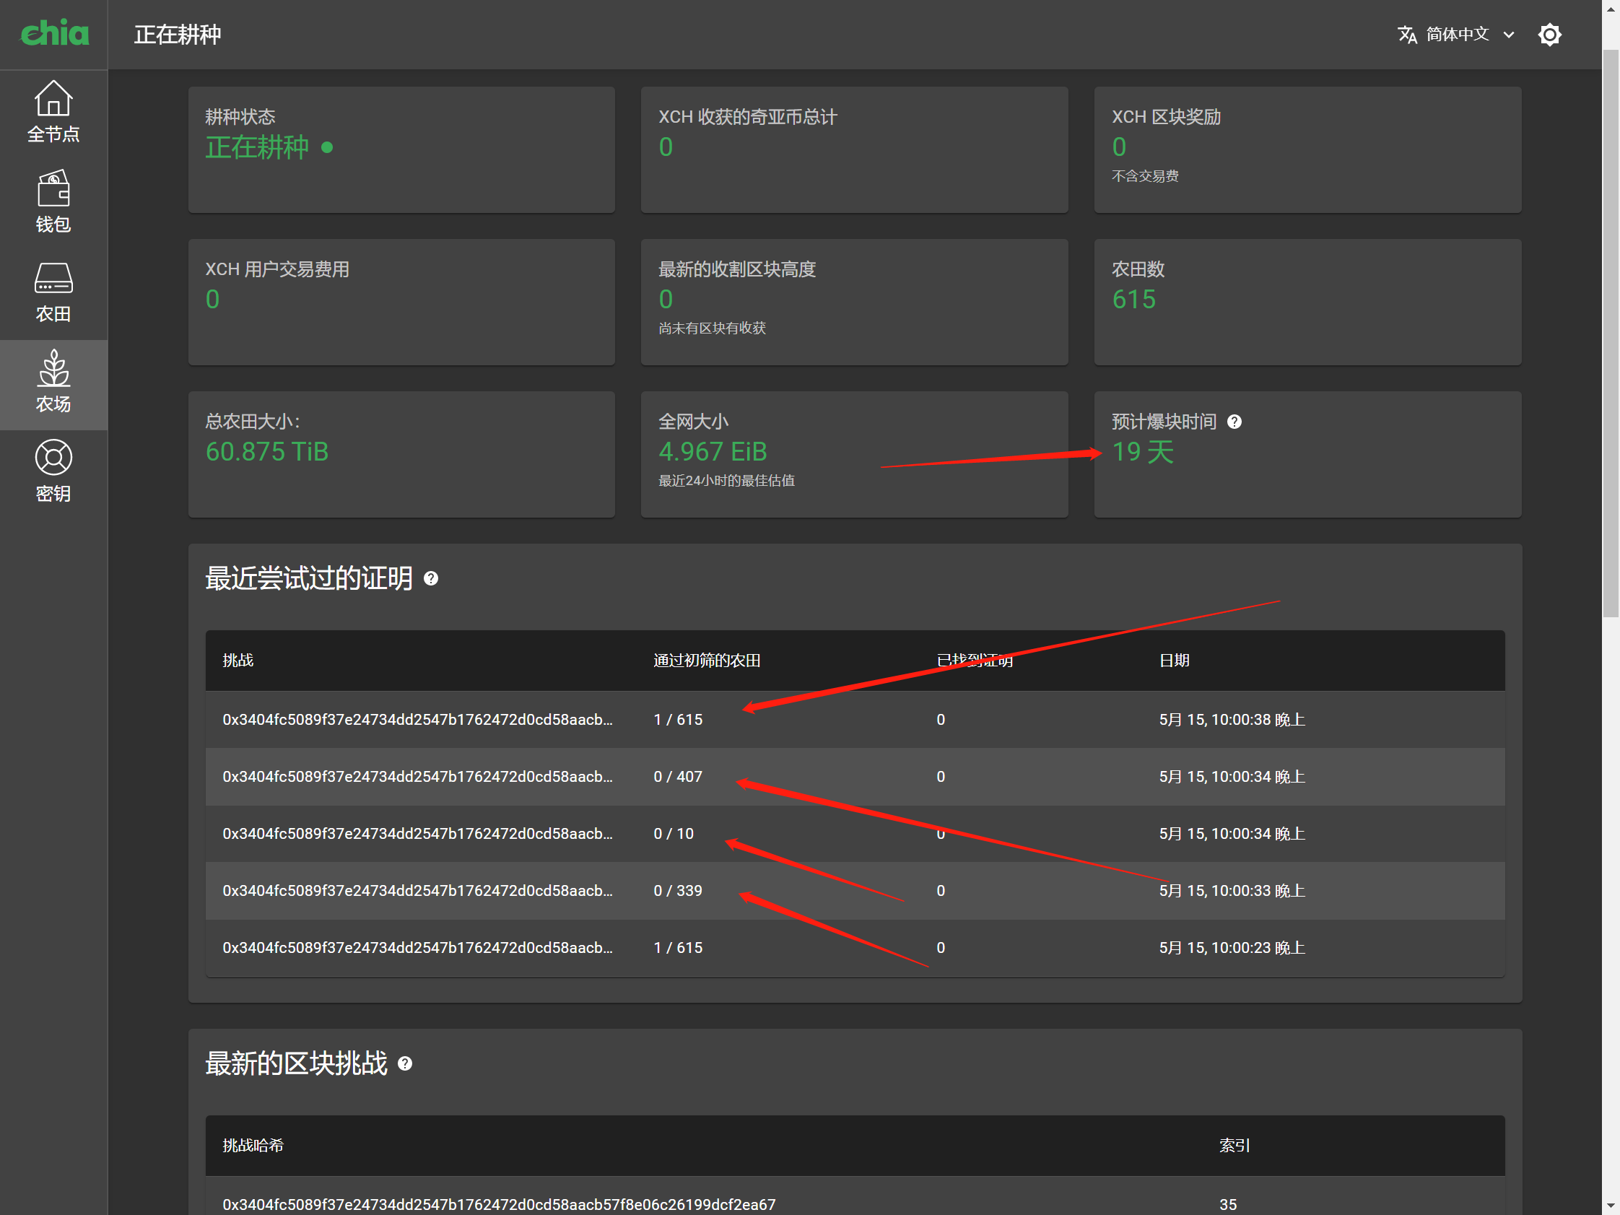Open the 农田 plots page
The image size is (1620, 1215).
point(53,292)
